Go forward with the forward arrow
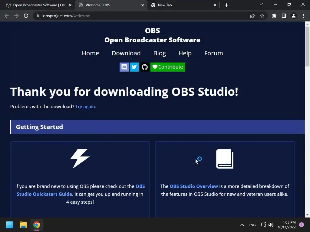 tap(16, 16)
